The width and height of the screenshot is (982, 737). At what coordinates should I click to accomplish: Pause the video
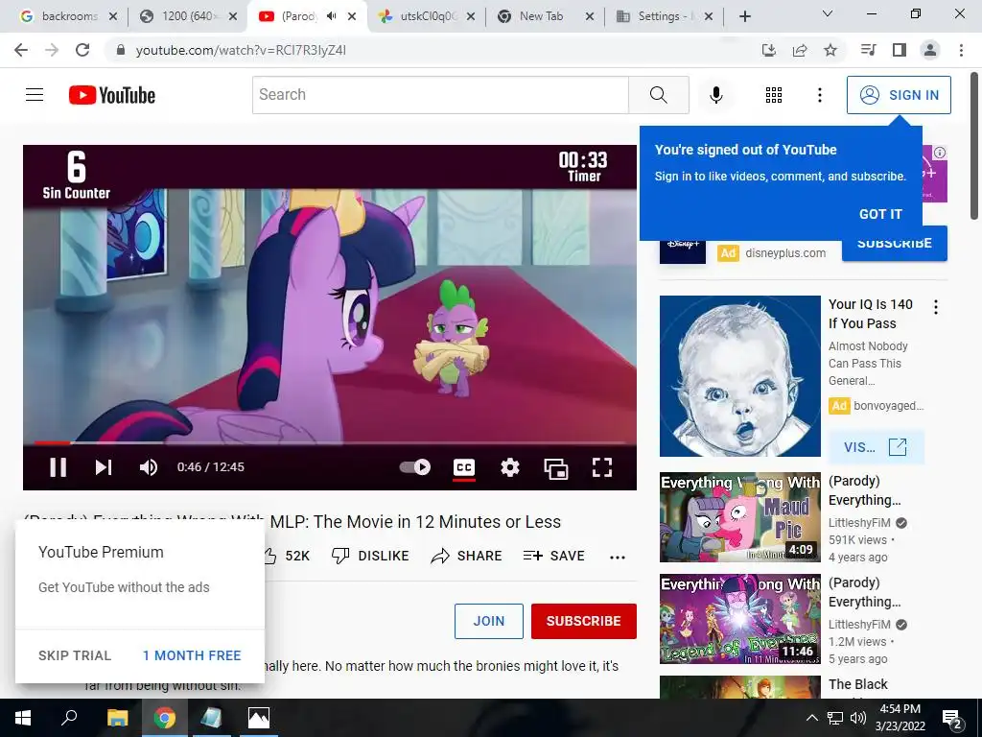click(x=58, y=467)
